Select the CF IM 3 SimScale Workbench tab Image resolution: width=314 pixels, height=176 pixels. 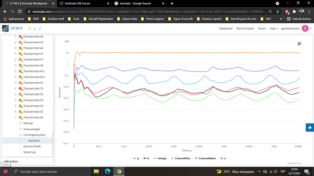30,3
